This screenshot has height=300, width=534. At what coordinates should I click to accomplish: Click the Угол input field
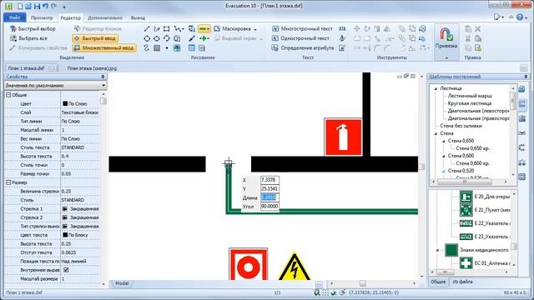pyautogui.click(x=270, y=206)
